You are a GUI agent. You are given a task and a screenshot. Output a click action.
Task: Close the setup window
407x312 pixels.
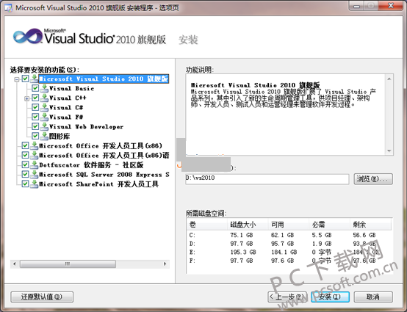391,6
